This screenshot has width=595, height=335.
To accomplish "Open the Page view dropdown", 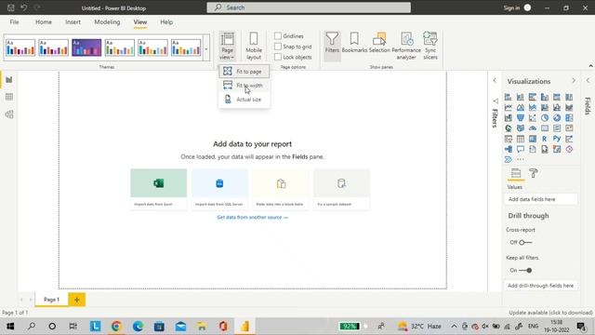I will click(227, 46).
